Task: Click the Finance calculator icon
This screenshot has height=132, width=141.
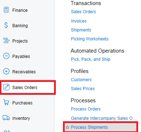Action: pos(6,10)
